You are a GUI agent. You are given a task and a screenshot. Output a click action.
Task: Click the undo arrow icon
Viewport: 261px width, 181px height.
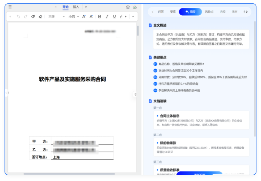click(x=18, y=17)
